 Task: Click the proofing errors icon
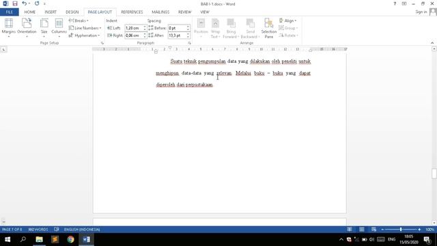(x=57, y=230)
